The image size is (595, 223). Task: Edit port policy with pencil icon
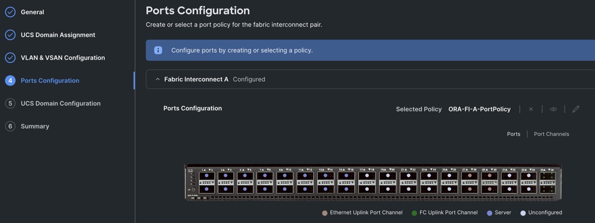(x=575, y=109)
